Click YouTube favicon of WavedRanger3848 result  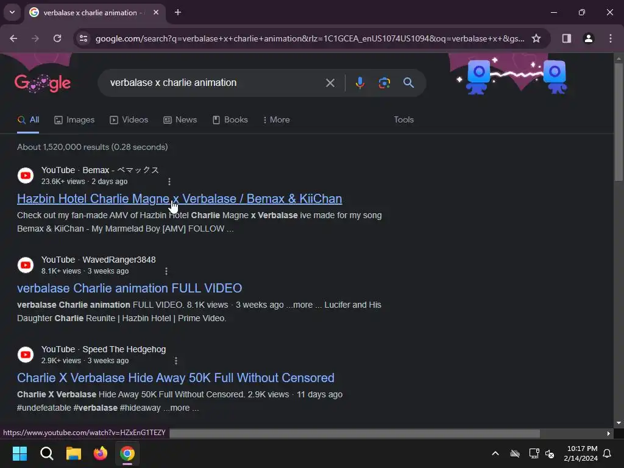[26, 265]
